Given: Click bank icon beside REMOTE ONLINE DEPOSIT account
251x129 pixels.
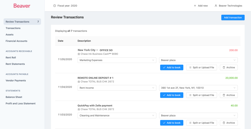Looking at the screenshot, I should pyautogui.click(x=79, y=82).
